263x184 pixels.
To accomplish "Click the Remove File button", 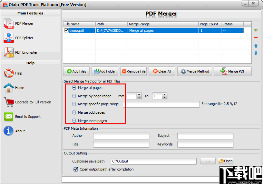I will 133,71.
